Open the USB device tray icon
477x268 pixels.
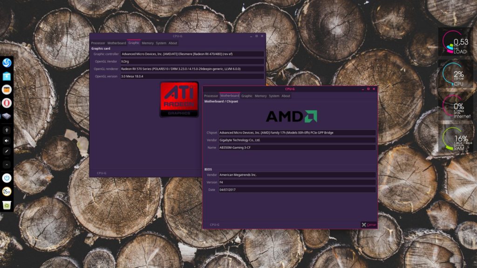coord(7,130)
